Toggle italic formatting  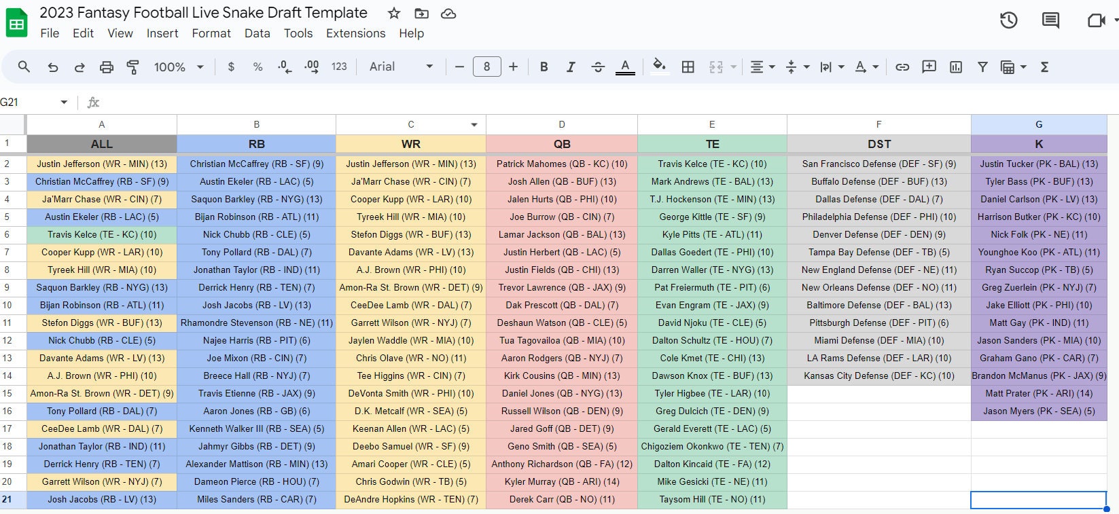[x=571, y=67]
